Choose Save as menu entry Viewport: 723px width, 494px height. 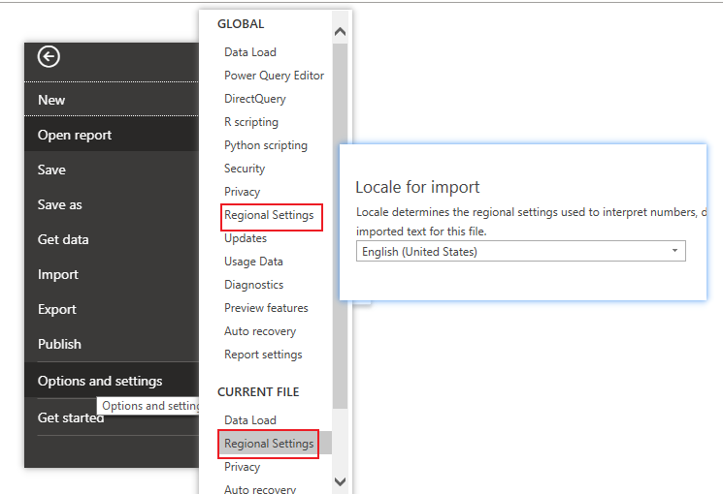[112, 204]
